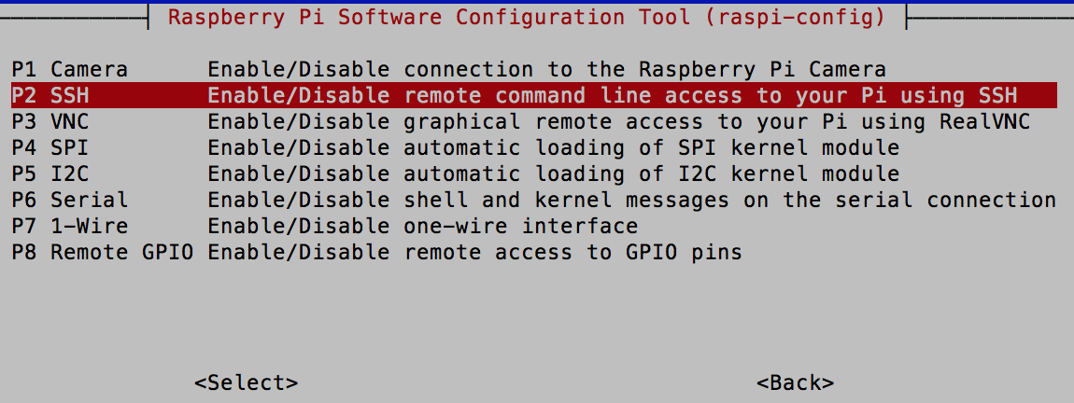Click the <Select> button
The image size is (1074, 403).
[246, 382]
